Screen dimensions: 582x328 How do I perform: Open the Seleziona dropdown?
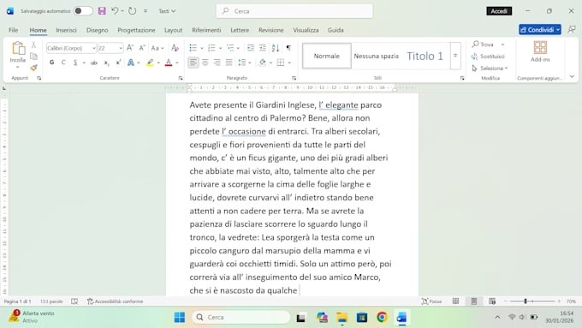tap(490, 69)
